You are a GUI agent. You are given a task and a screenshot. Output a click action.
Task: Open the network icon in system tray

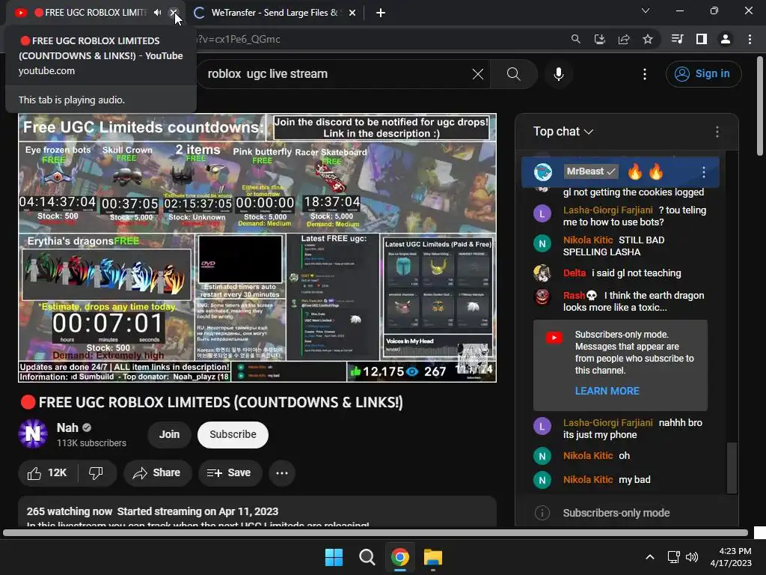click(x=674, y=557)
